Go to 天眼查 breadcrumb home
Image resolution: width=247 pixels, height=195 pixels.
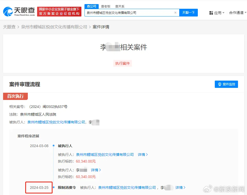pyautogui.click(x=9, y=27)
